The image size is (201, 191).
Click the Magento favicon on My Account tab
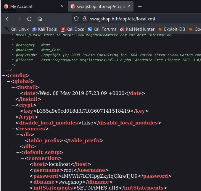(6, 7)
